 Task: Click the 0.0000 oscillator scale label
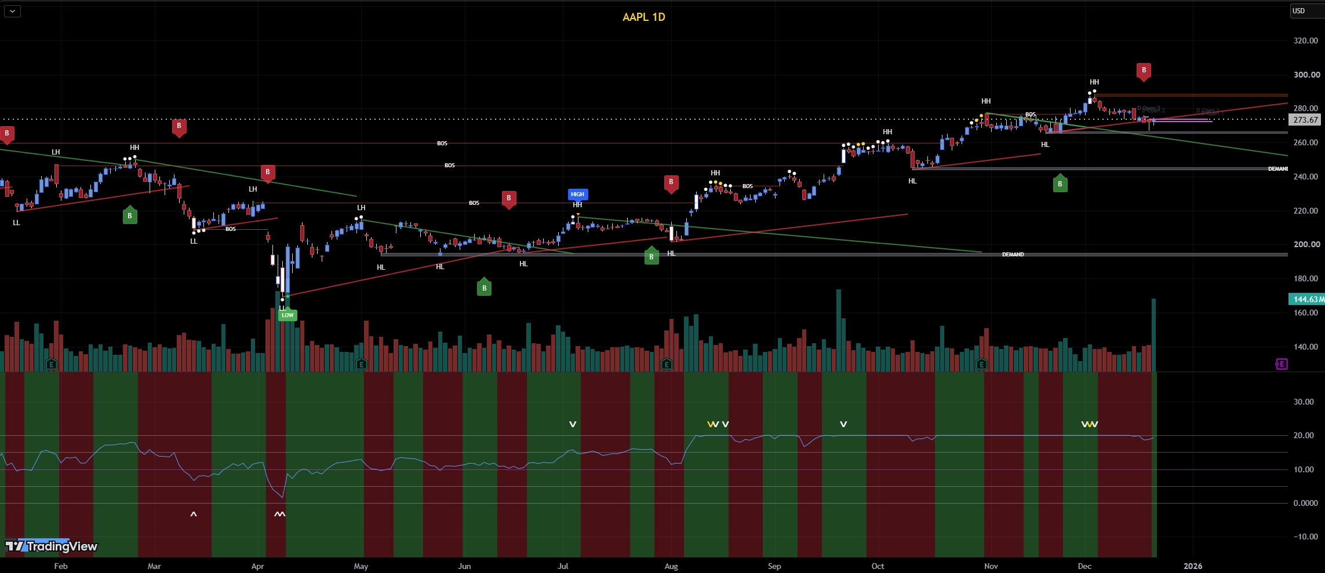(x=1306, y=503)
